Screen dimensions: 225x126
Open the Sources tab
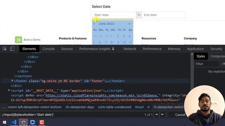[x=67, y=49]
